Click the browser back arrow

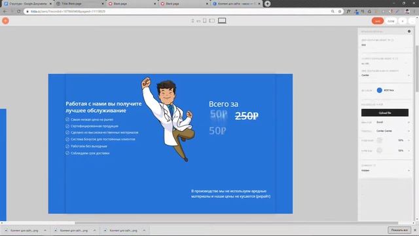pos(5,12)
